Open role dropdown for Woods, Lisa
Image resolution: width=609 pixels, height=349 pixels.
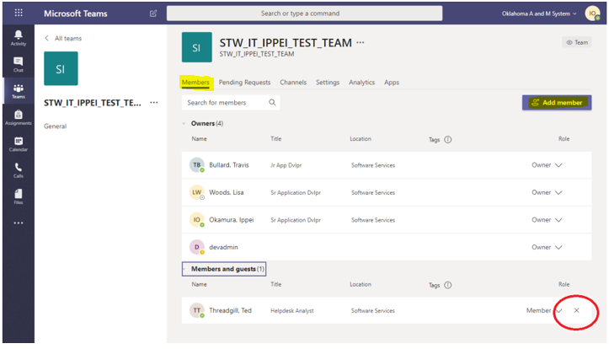pyautogui.click(x=558, y=192)
